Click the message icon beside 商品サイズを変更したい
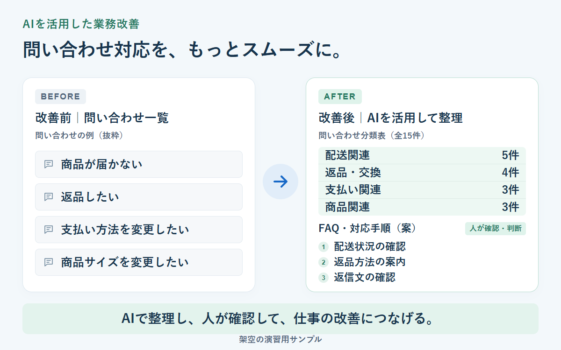 tap(49, 262)
